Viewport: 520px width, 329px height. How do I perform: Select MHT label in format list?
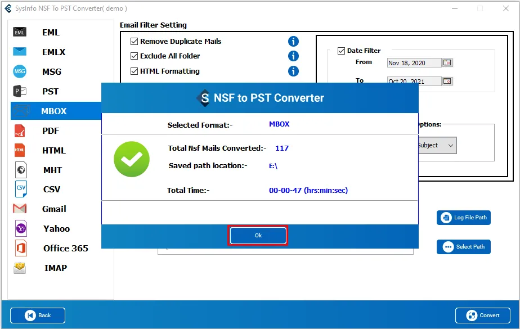(x=52, y=170)
